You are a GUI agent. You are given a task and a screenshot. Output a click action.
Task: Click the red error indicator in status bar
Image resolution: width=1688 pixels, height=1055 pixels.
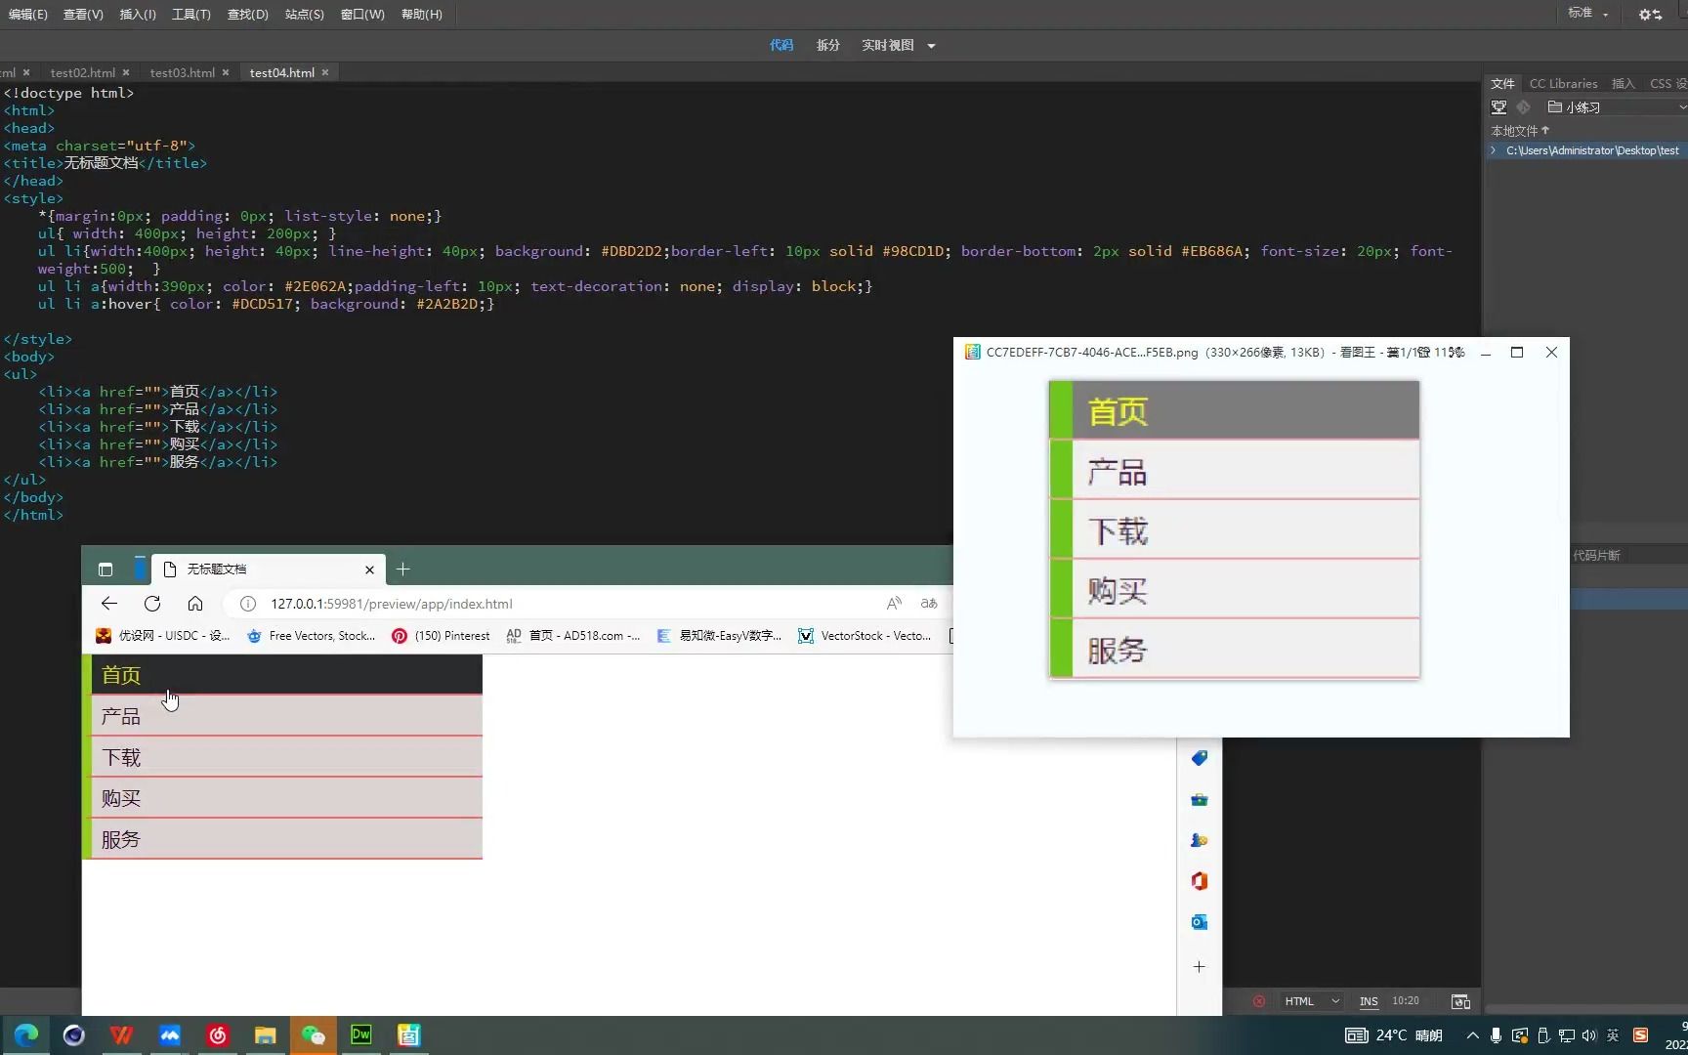tap(1259, 1001)
